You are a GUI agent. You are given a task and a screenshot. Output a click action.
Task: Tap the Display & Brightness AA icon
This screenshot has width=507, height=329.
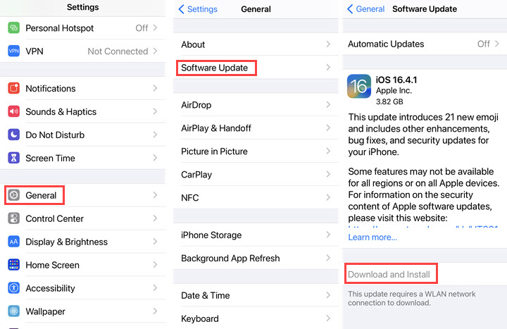click(13, 242)
